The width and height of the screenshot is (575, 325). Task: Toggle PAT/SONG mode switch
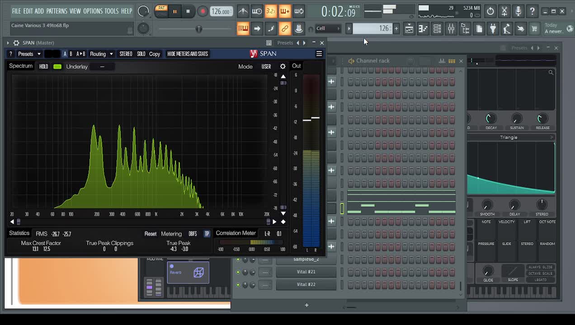[161, 11]
